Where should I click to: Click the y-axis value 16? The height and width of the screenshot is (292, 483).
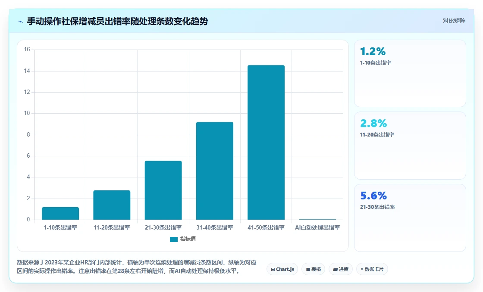[27, 50]
